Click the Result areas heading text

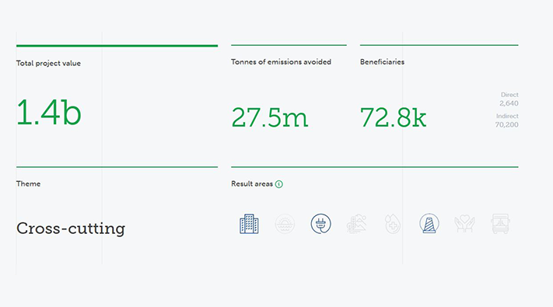coord(252,183)
